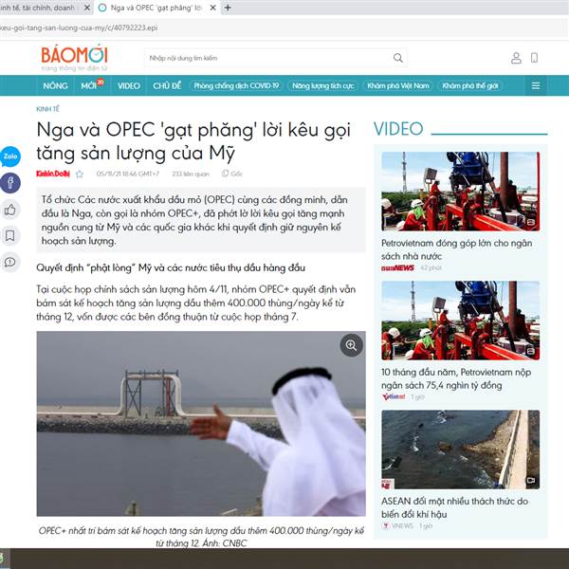Screen dimensions: 569x569
Task: Share article on Facebook icon
Action: pos(10,183)
